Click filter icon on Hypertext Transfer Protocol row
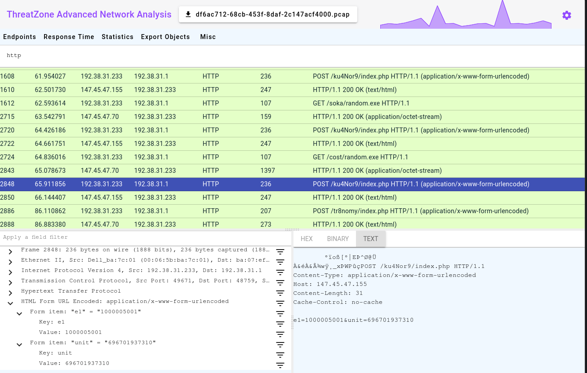Screen dimensions: 587x373 click(x=280, y=293)
